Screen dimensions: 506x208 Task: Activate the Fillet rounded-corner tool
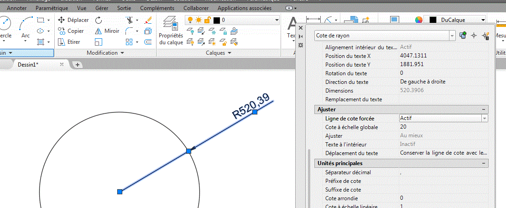tap(130, 31)
